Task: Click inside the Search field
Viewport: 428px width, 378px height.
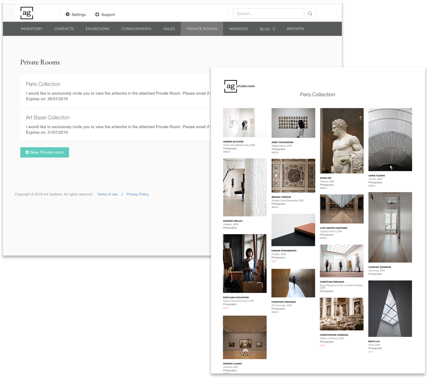Action: (x=269, y=14)
